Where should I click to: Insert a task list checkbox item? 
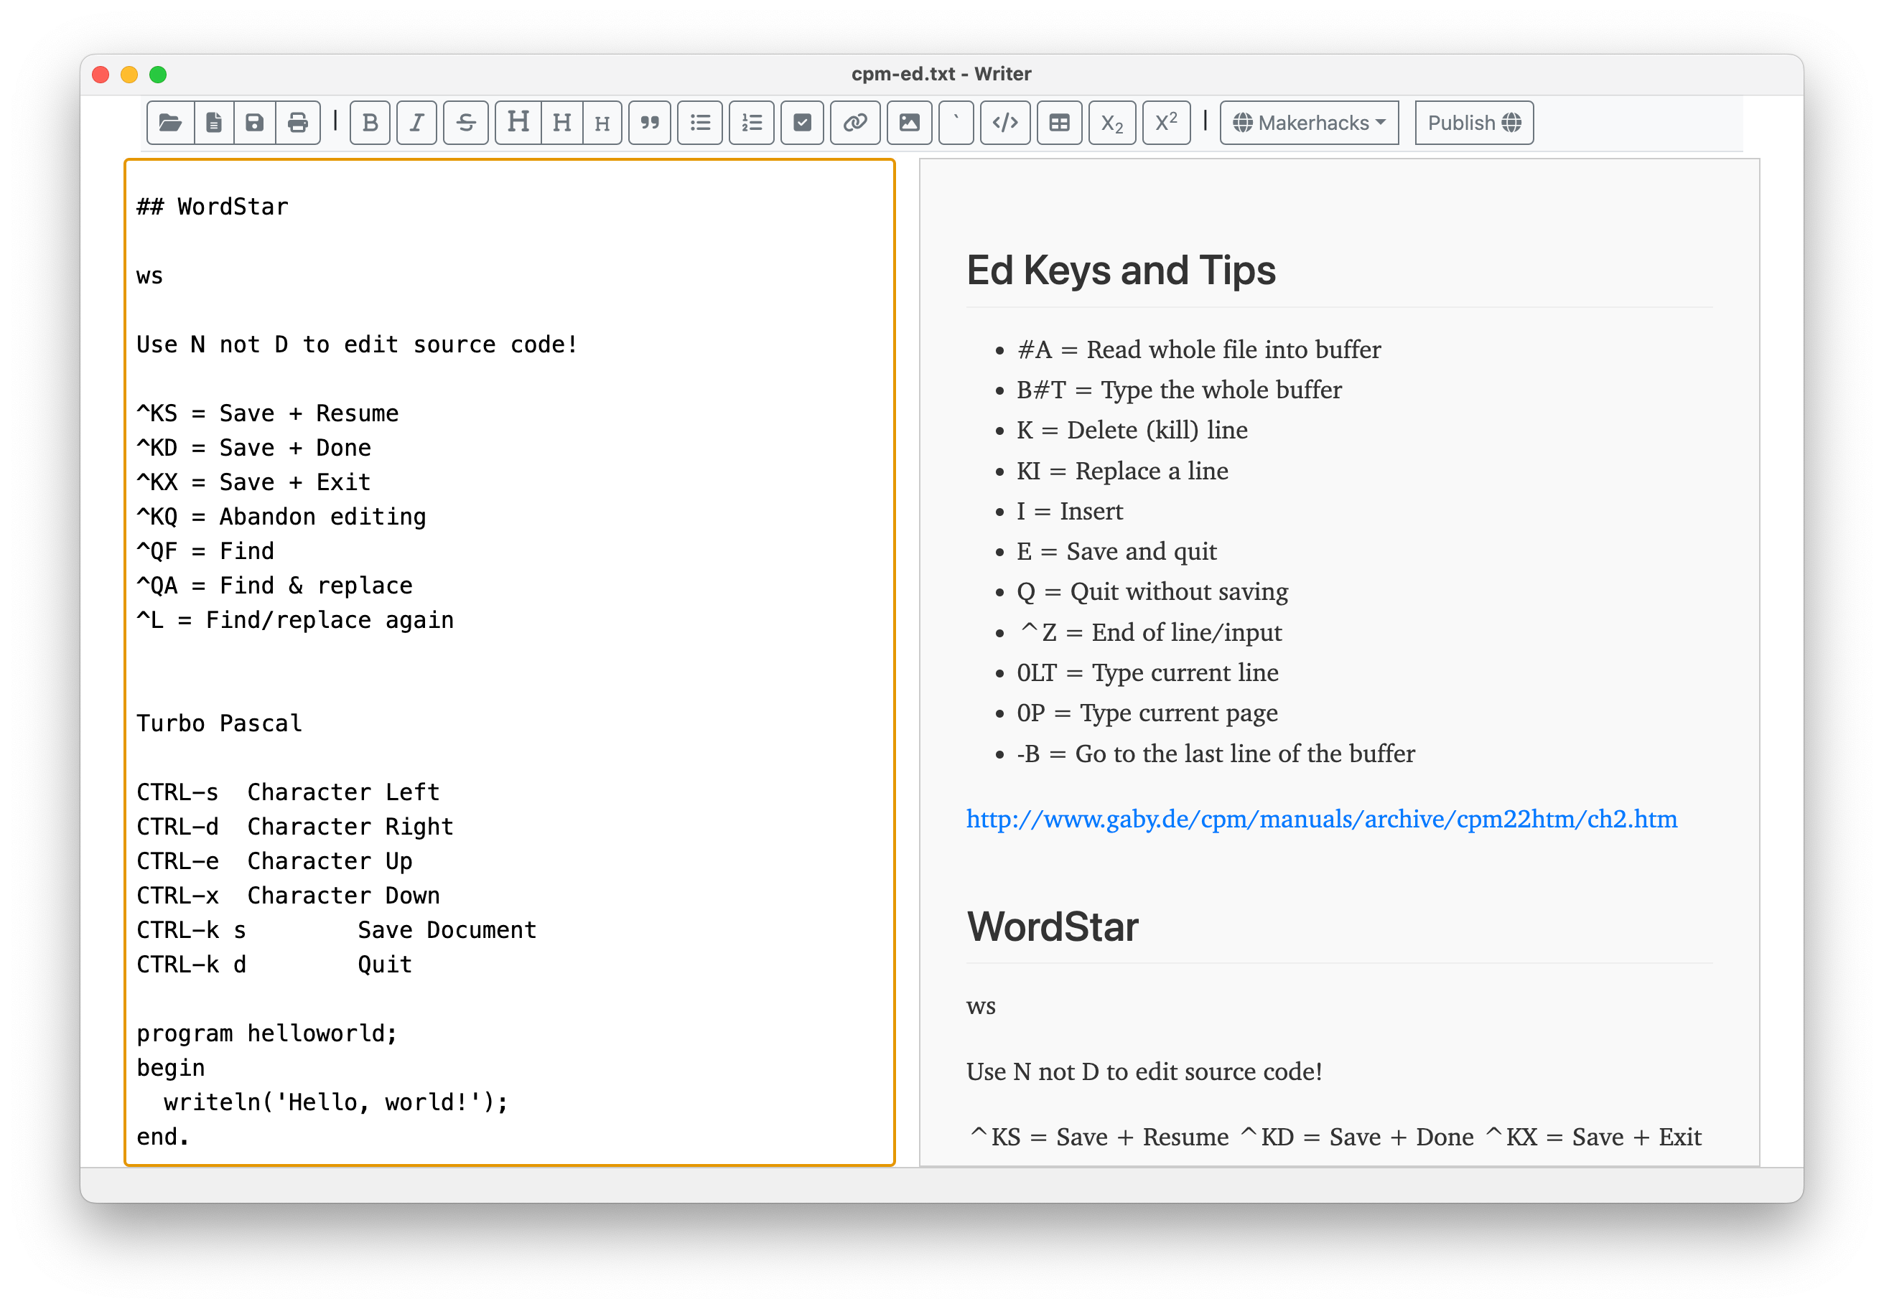[802, 122]
